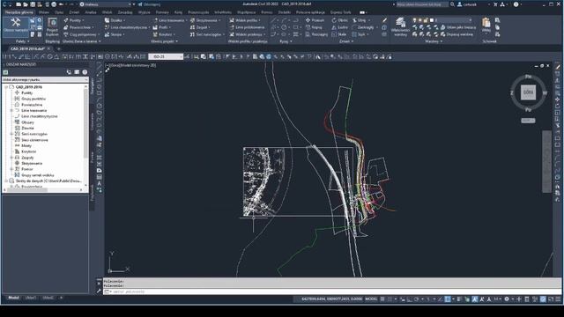Click the GÓRA face on the ViewCube
The height and width of the screenshot is (317, 564).
pyautogui.click(x=528, y=92)
